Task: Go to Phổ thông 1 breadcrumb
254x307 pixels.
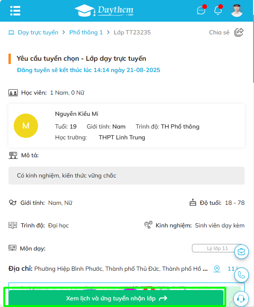Action: tap(86, 32)
